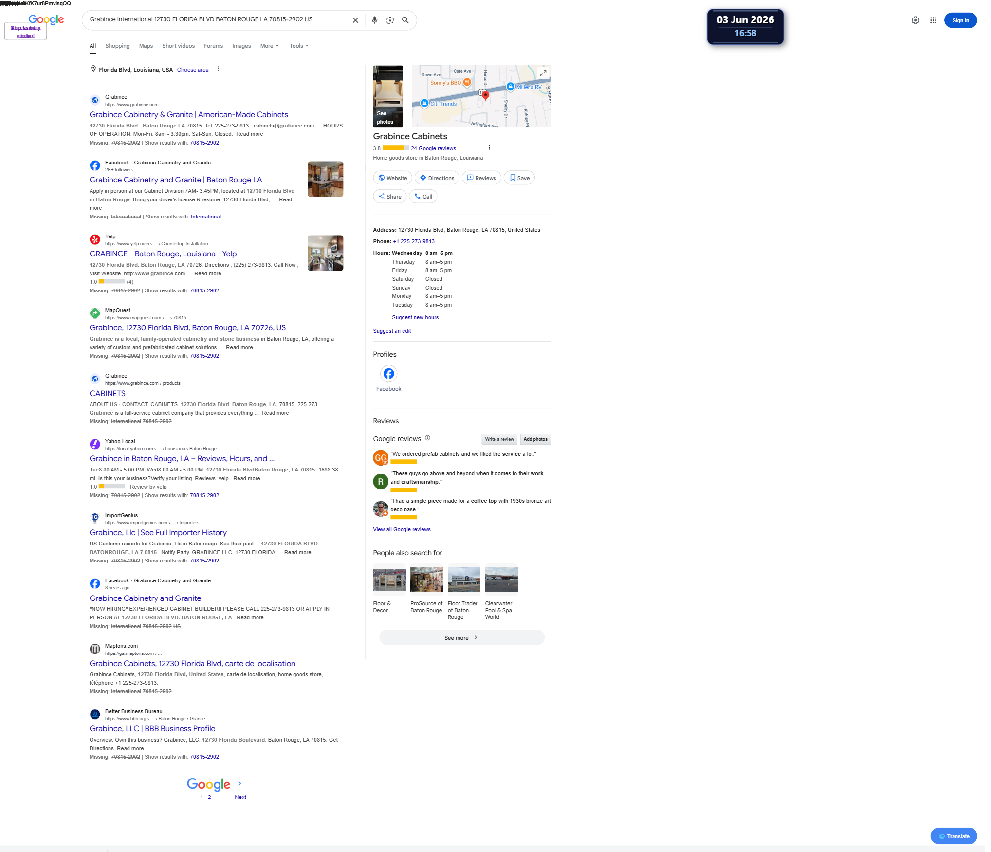Click the Yelp favicon on the GRABINCE result

pyautogui.click(x=95, y=240)
